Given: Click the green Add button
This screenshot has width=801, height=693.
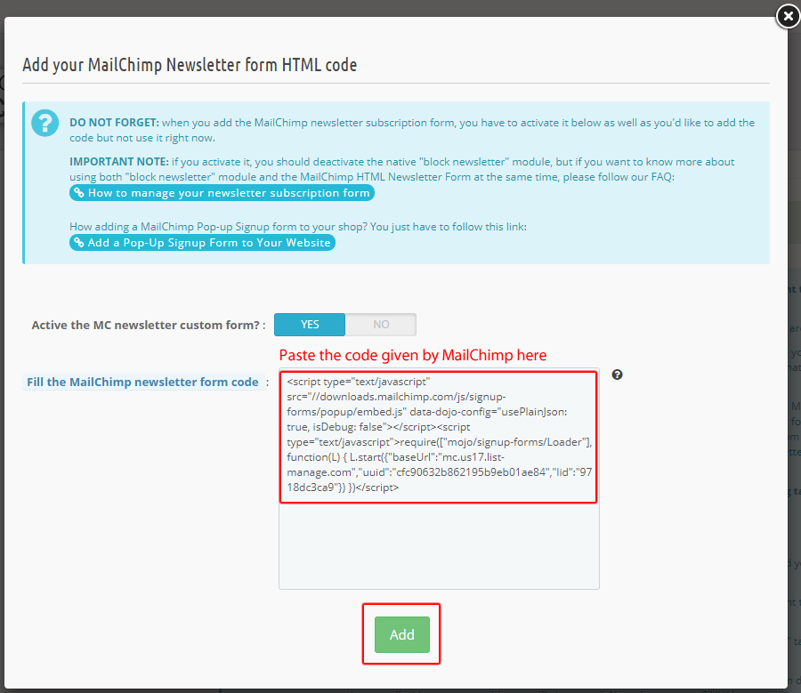Looking at the screenshot, I should coord(402,634).
